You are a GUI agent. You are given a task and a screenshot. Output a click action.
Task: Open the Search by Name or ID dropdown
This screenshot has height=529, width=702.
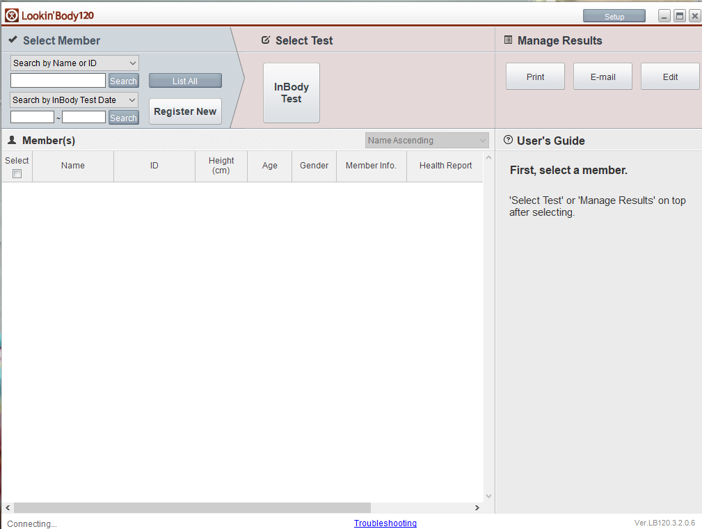click(x=74, y=63)
